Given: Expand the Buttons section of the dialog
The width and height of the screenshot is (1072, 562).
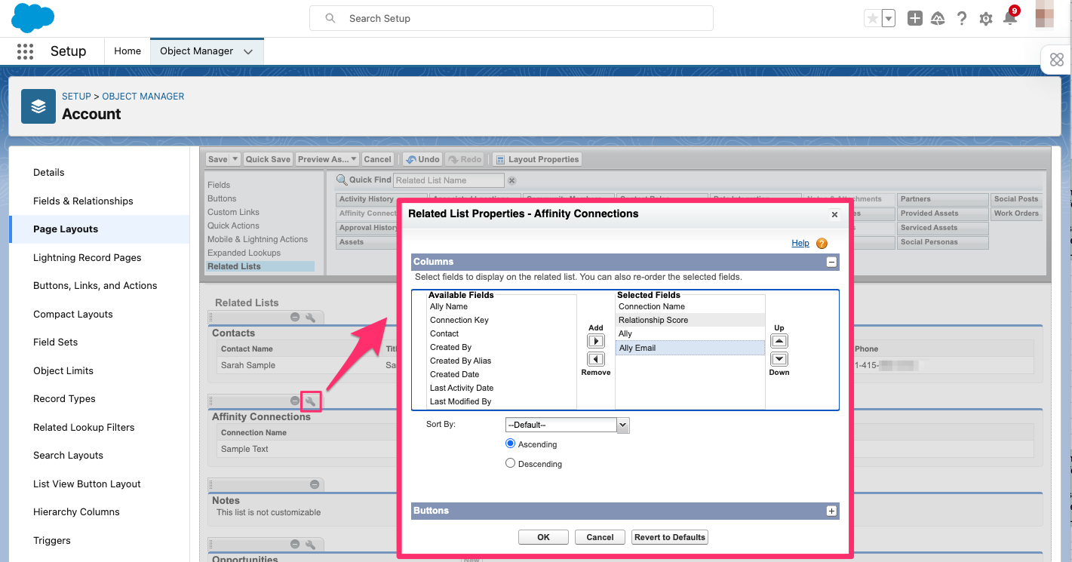Looking at the screenshot, I should [831, 511].
